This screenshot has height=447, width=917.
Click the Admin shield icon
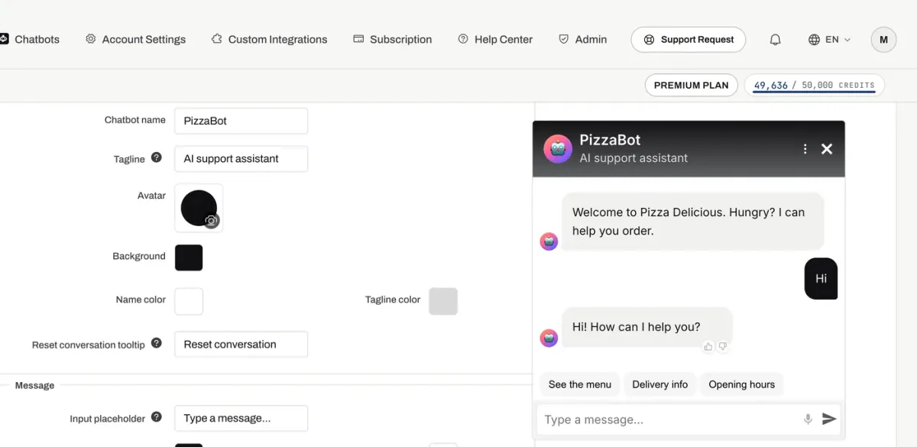tap(563, 38)
